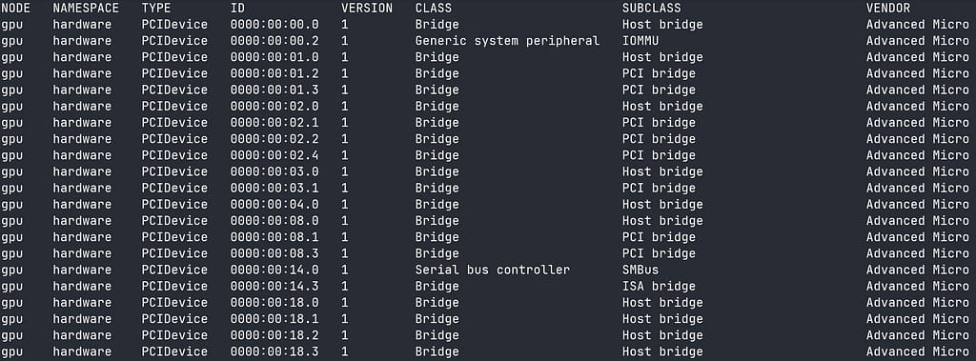976x361 pixels.
Task: Click the VERSION column header
Action: [x=367, y=8]
